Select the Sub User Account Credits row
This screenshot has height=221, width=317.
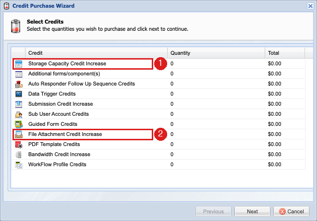pyautogui.click(x=158, y=114)
